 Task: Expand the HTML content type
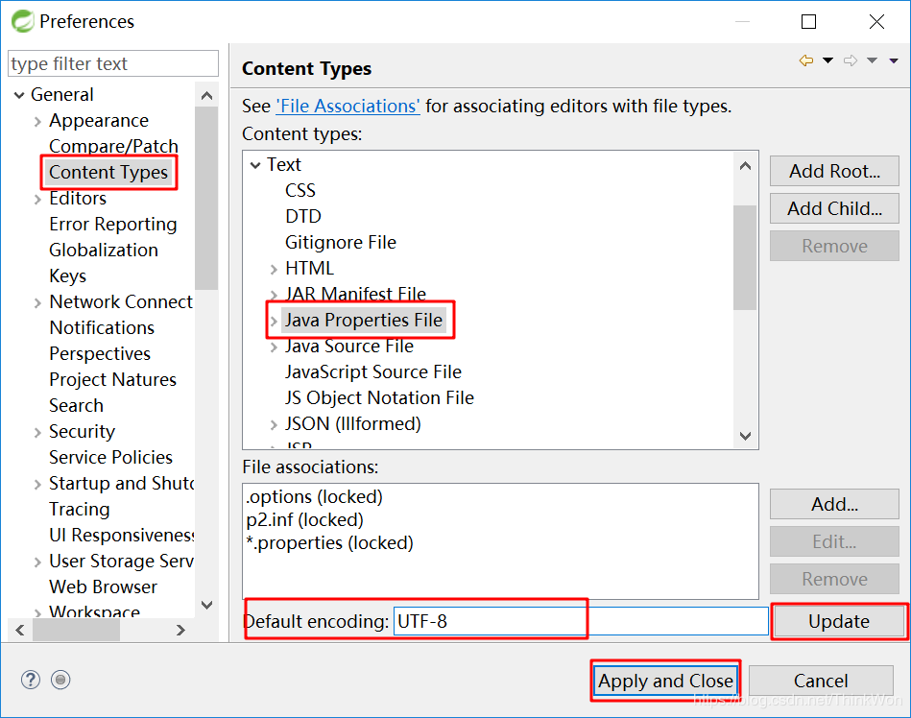274,269
